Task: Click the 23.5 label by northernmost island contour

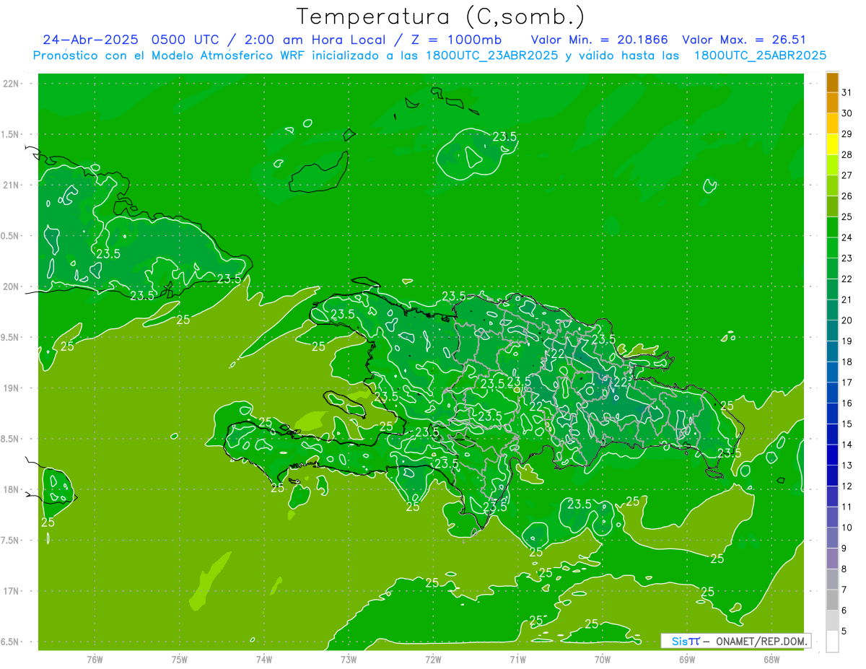Action: (504, 136)
